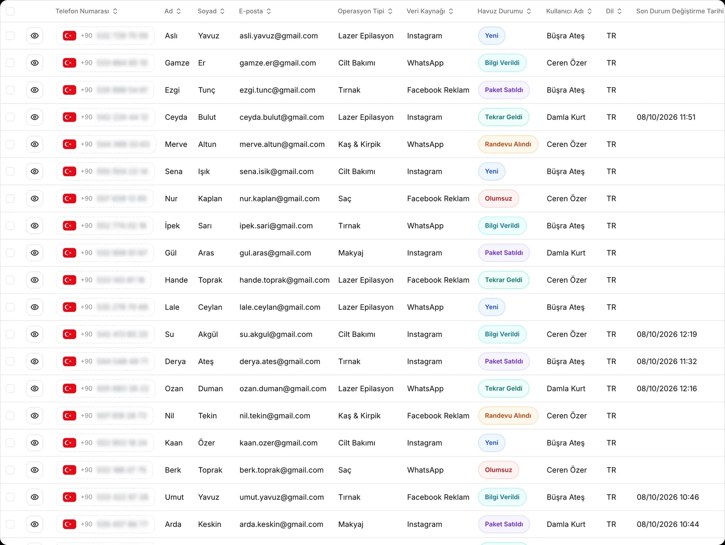Viewport: 725px width, 545px height.
Task: View details of Gamze Er row
Action: click(34, 63)
